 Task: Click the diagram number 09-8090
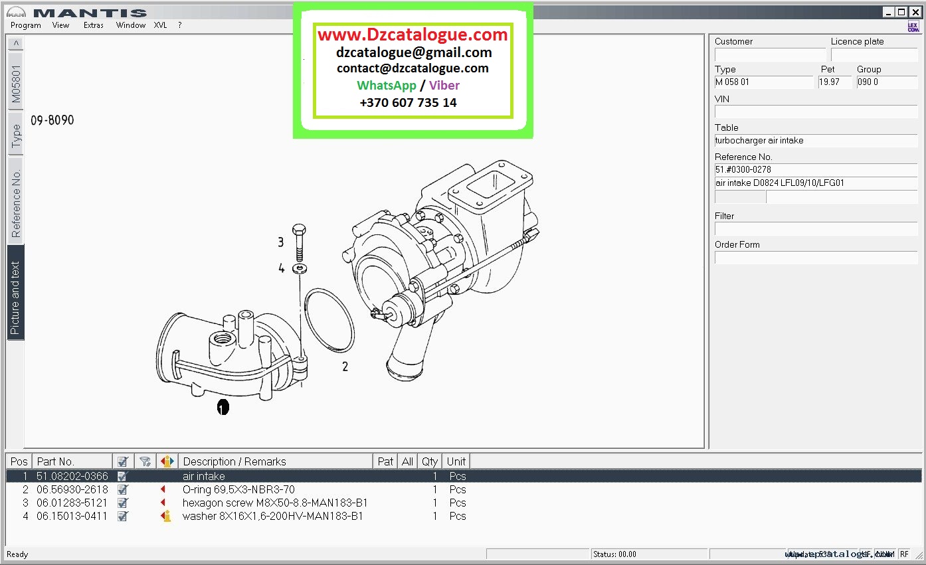[x=52, y=120]
